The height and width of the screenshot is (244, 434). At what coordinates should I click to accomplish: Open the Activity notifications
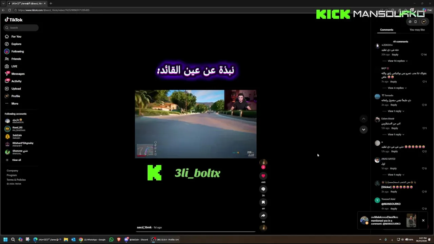[x=13, y=81]
